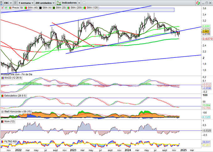This screenshot has height=152, width=213.
Task: Click the green up-arrow icon in legend row
Action: [6, 7]
